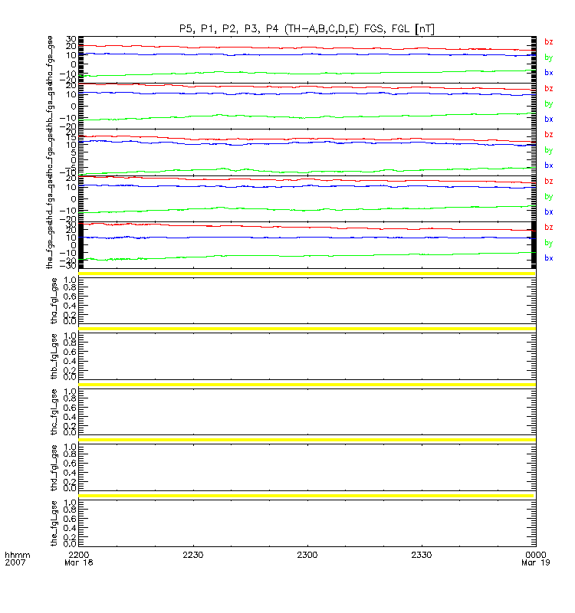
Task: Click the '0000' time axis label
Action: coord(535,555)
